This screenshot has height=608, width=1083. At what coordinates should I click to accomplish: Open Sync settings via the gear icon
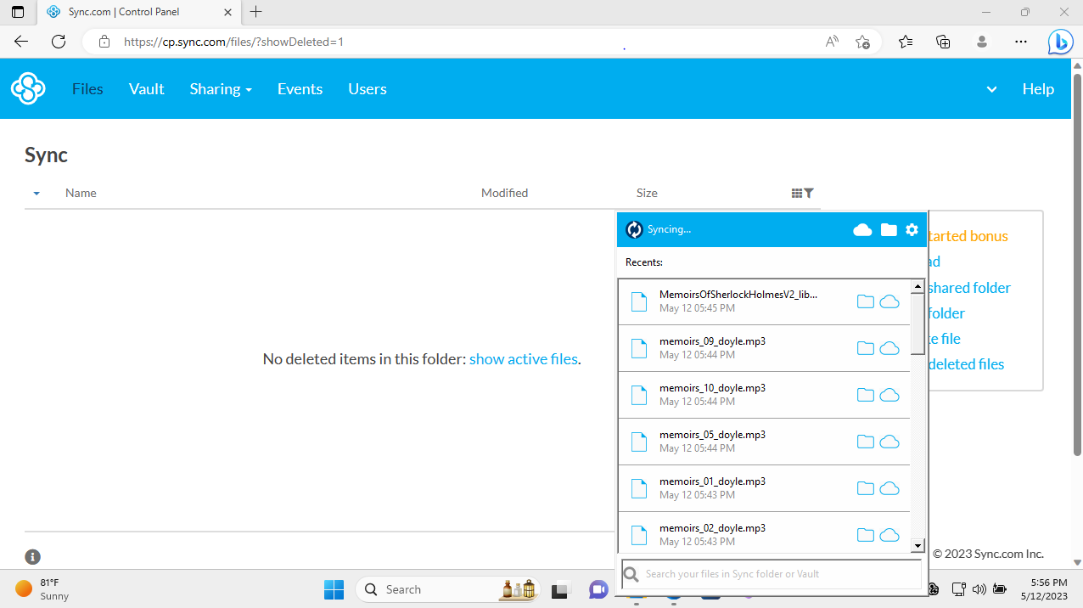(912, 229)
